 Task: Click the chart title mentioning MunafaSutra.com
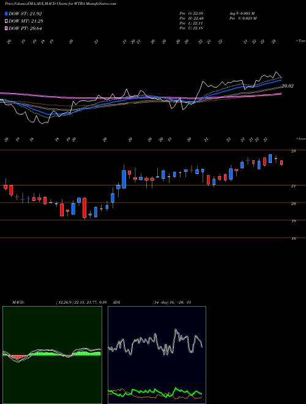coord(60,4)
